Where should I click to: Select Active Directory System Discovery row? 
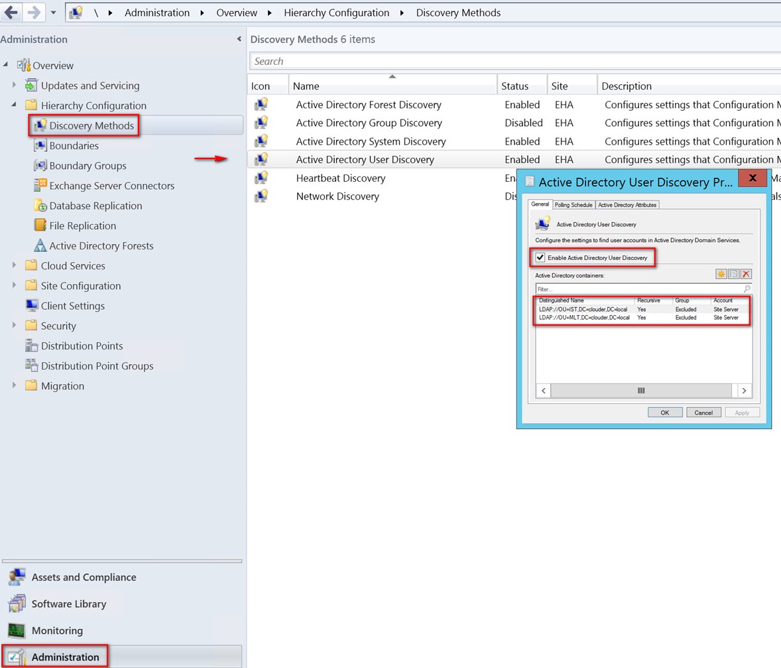click(x=514, y=141)
